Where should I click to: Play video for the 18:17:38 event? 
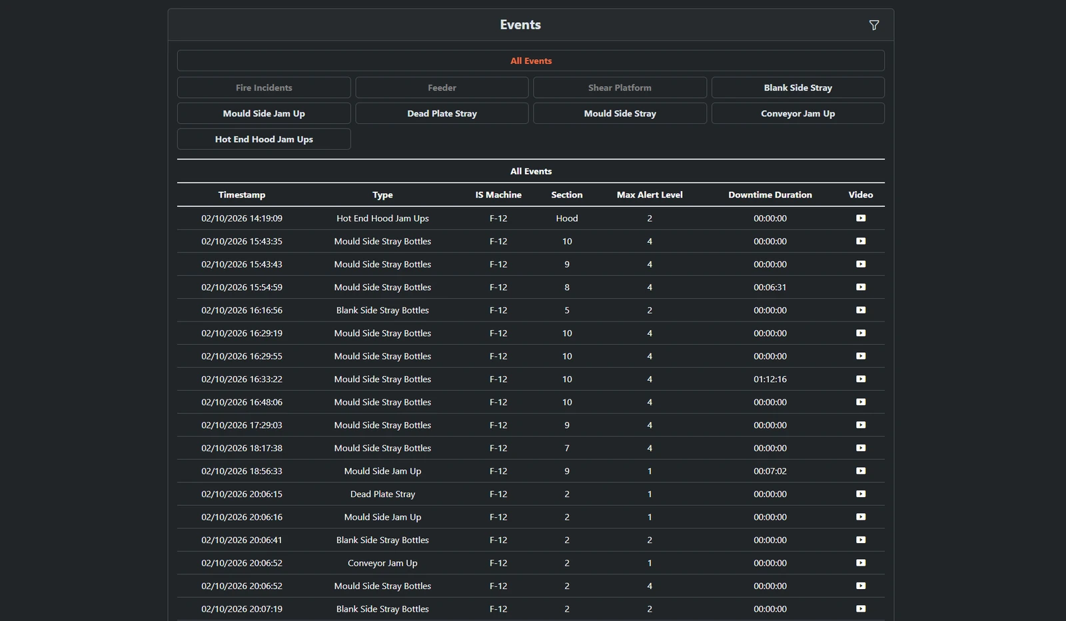pos(861,448)
